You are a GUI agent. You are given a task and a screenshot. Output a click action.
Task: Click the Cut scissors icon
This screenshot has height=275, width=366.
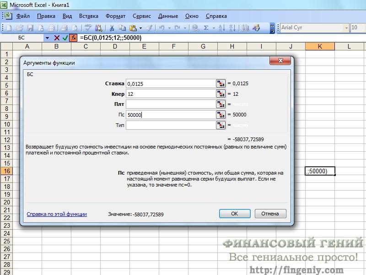coord(112,28)
